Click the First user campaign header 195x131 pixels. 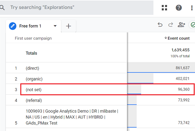coord(33,38)
